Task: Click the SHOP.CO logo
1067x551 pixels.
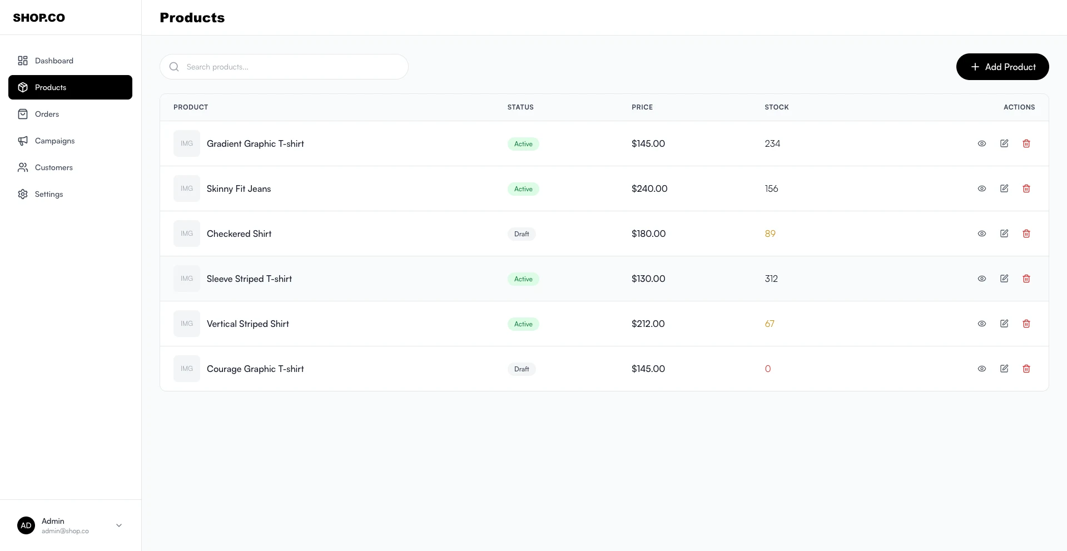Action: click(39, 18)
